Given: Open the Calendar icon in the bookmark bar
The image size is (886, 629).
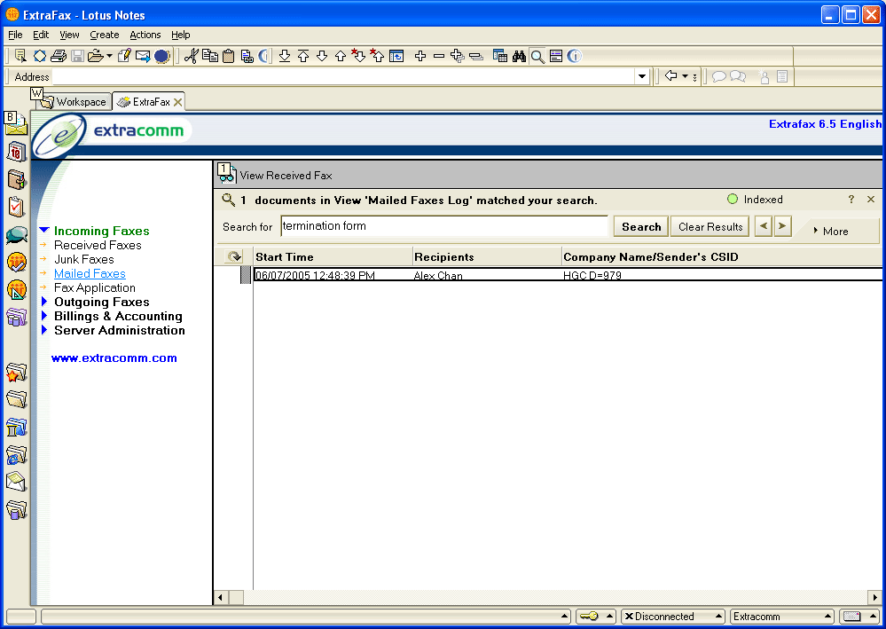Looking at the screenshot, I should click(15, 153).
